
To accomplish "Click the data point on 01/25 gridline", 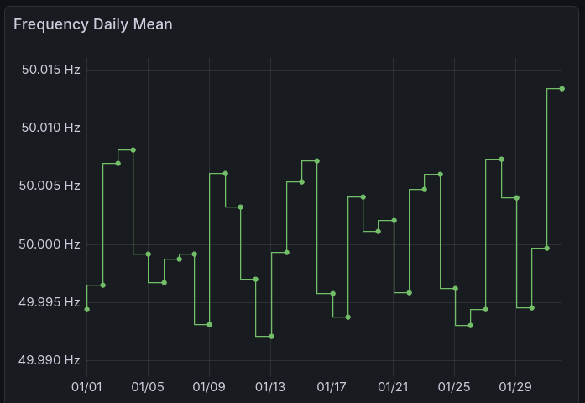I will (455, 289).
